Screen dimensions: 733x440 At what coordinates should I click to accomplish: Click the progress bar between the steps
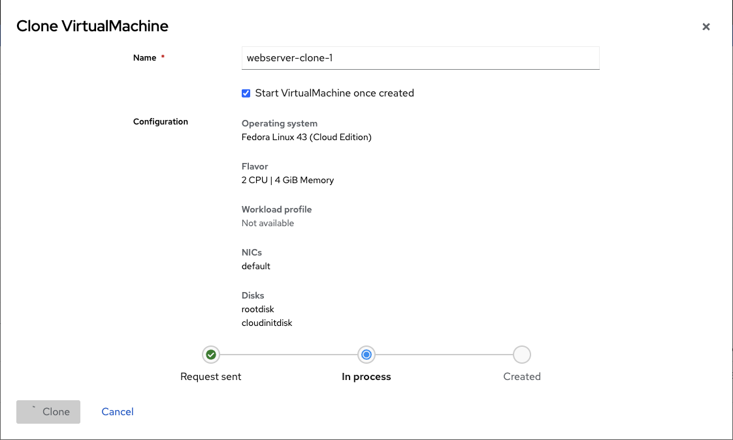click(x=287, y=355)
